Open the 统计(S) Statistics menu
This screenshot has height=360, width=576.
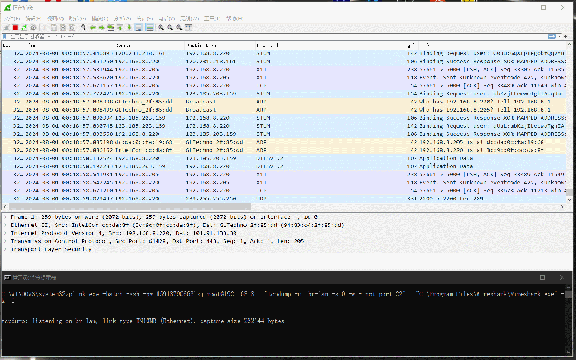(144, 18)
